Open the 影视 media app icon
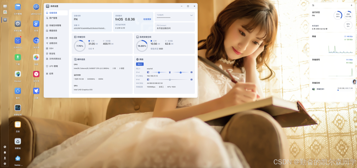Screen dimensions: 357x168 [x=36, y=24]
